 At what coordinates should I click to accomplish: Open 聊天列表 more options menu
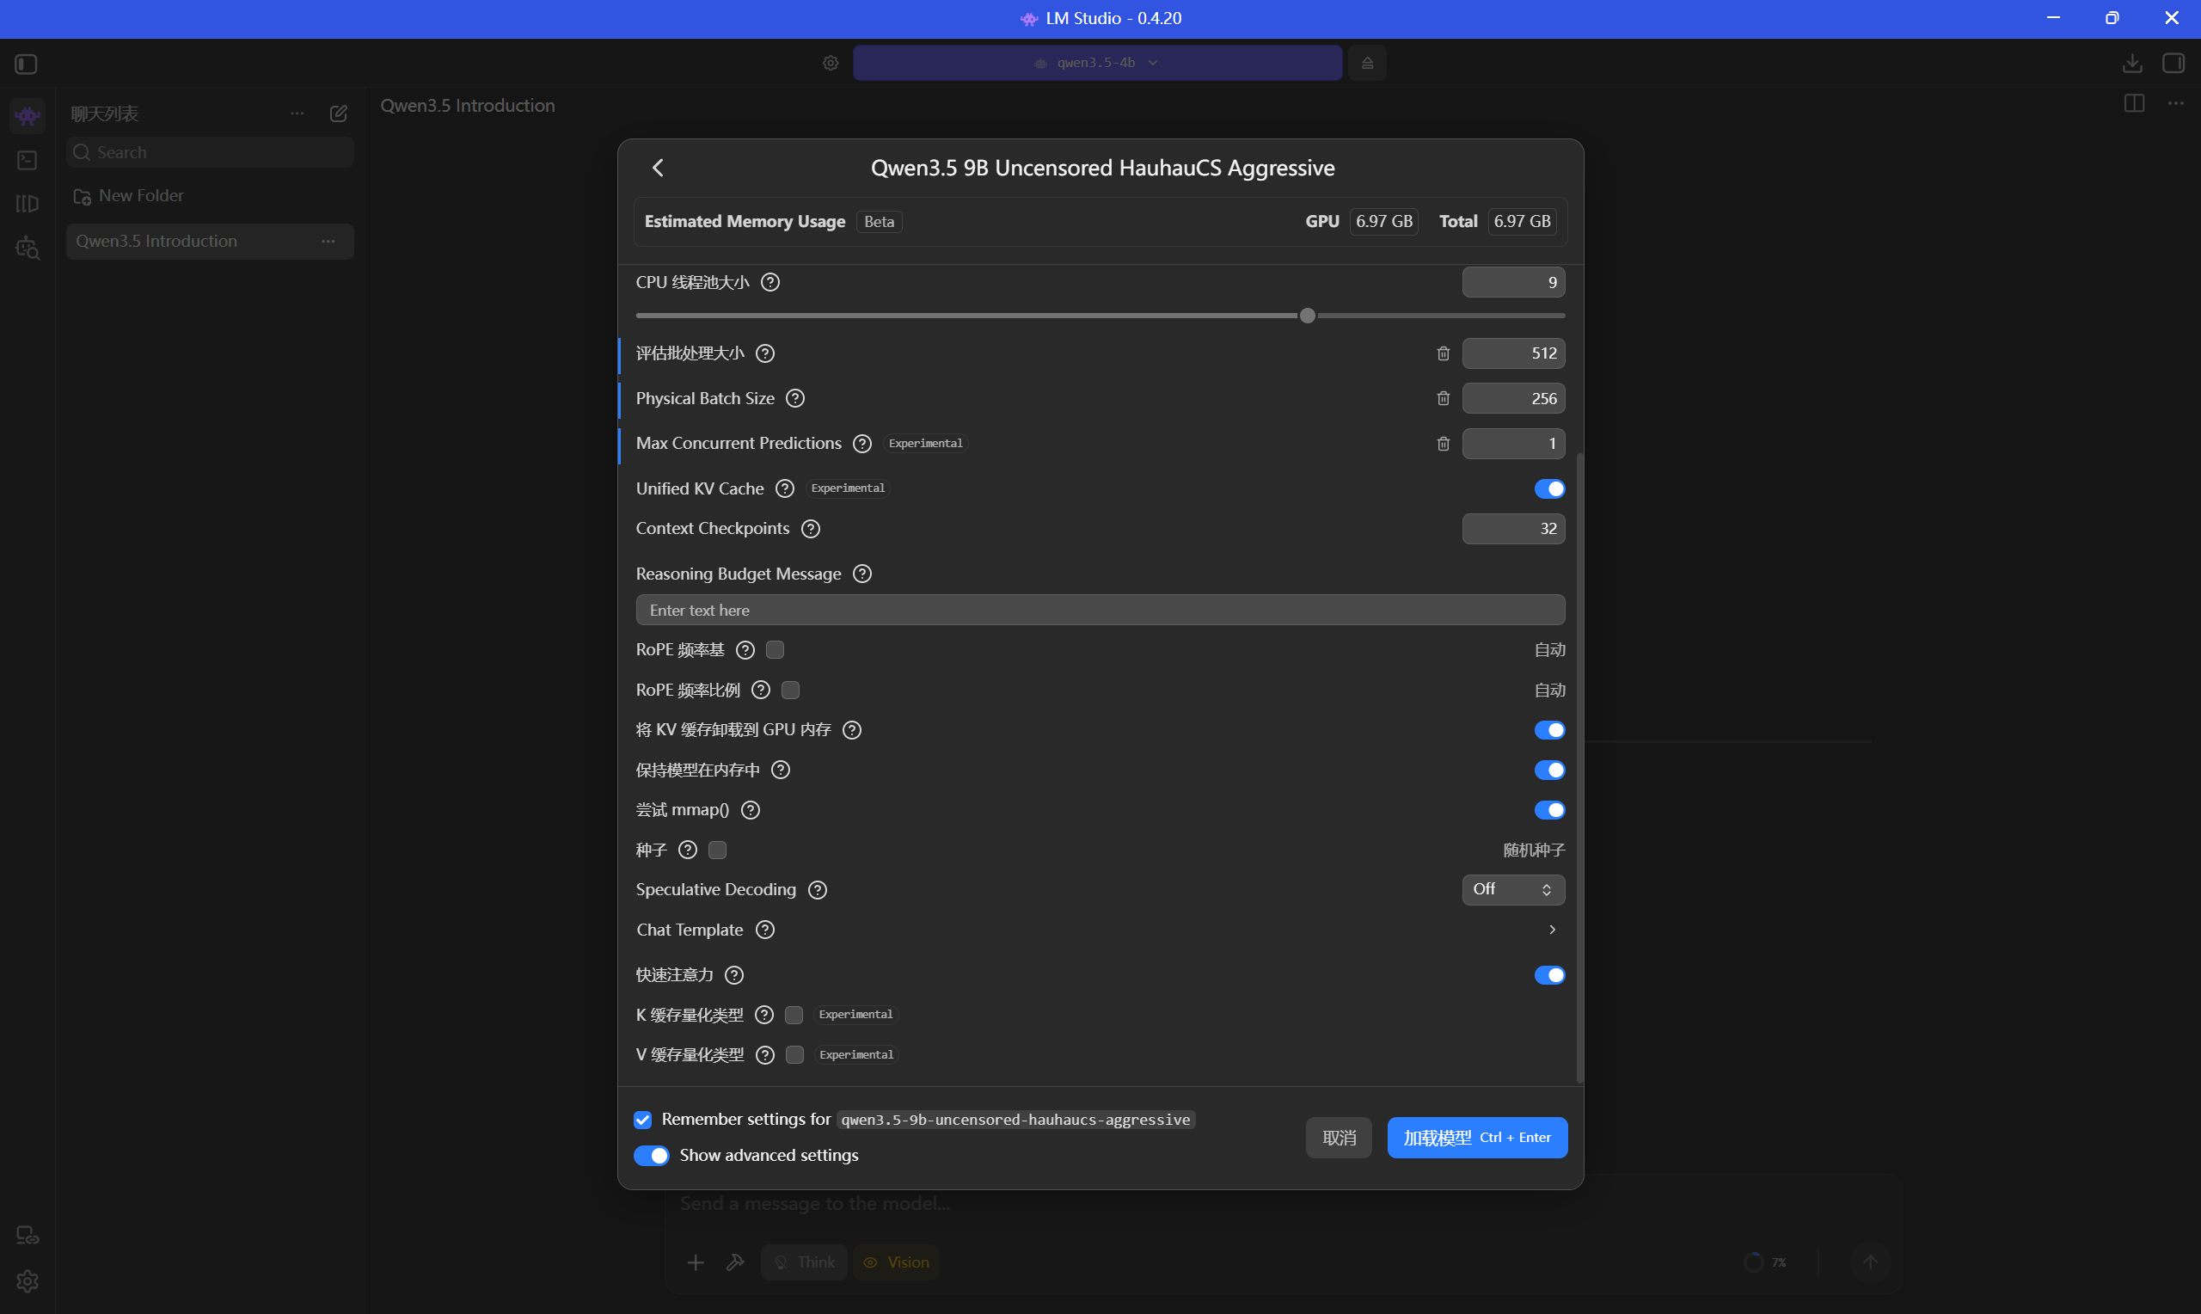[x=297, y=114]
